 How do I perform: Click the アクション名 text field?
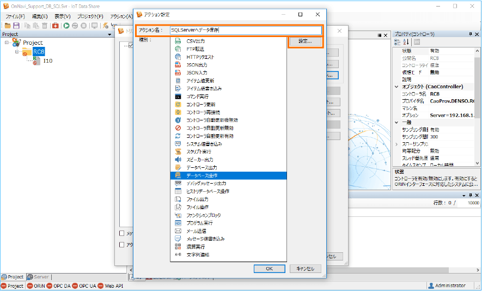(245, 31)
